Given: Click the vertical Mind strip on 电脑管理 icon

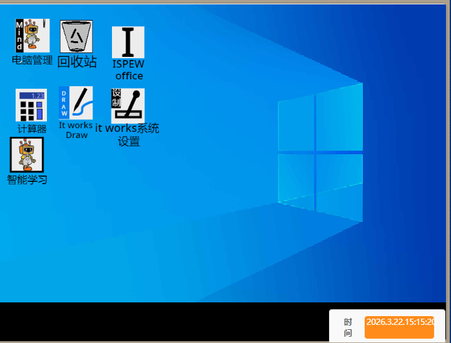Looking at the screenshot, I should pos(19,36).
